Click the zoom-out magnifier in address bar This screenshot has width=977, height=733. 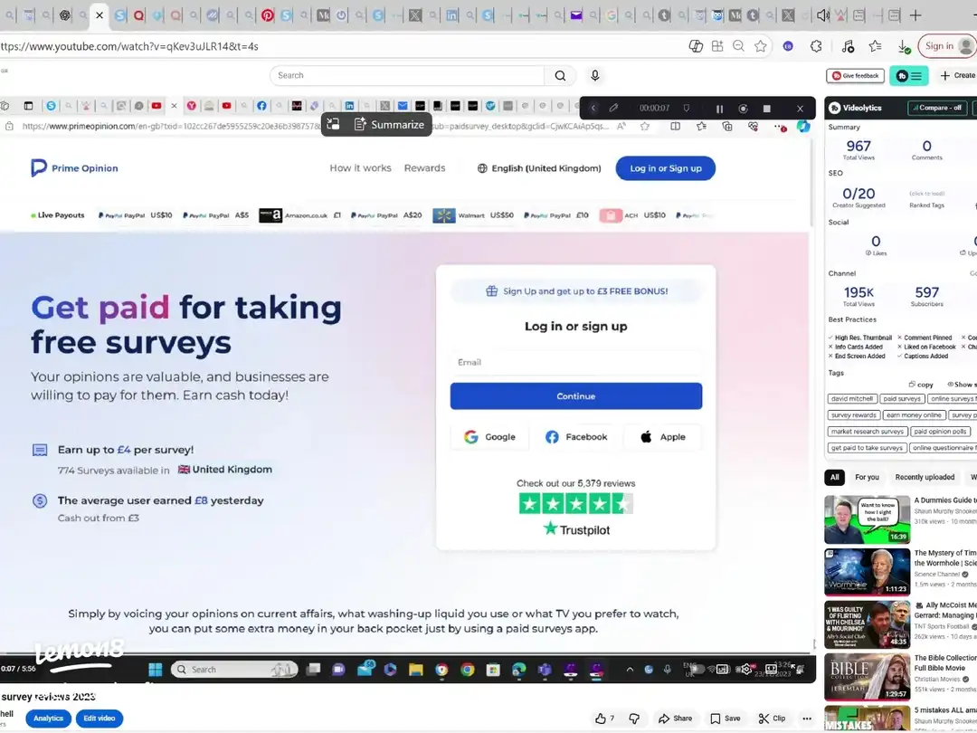click(738, 46)
